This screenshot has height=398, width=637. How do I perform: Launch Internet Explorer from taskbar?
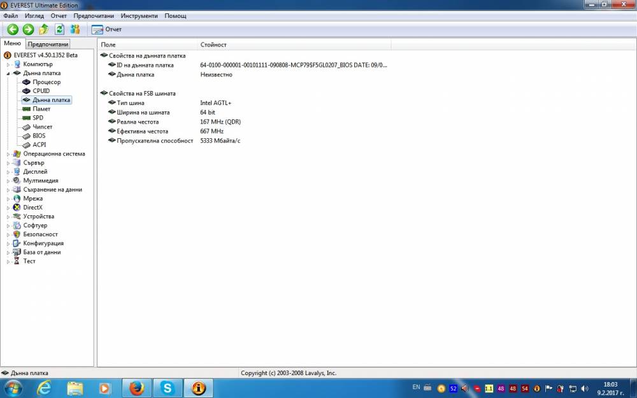pos(44,388)
